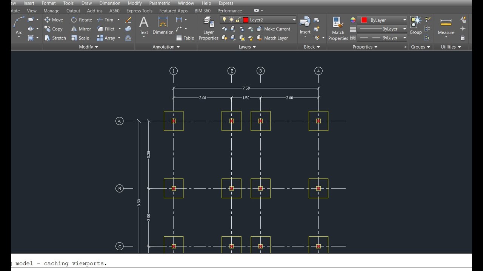The width and height of the screenshot is (483, 271).
Task: Click the Erase eraser icon
Action: [x=128, y=20]
